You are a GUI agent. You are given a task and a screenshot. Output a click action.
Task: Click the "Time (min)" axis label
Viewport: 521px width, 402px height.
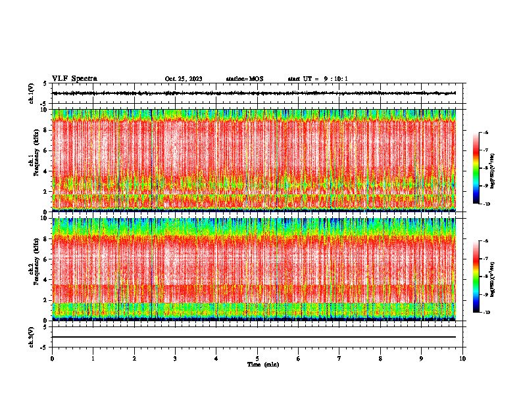point(263,365)
